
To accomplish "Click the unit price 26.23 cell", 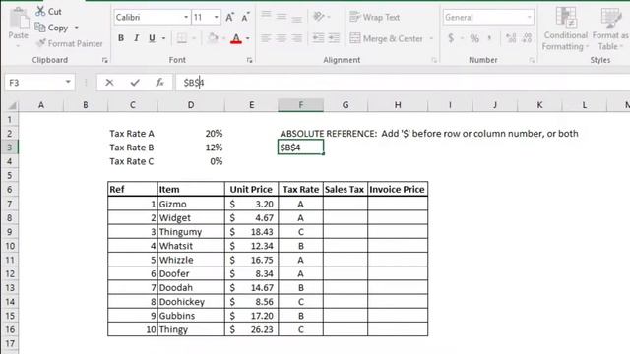I will (x=251, y=330).
